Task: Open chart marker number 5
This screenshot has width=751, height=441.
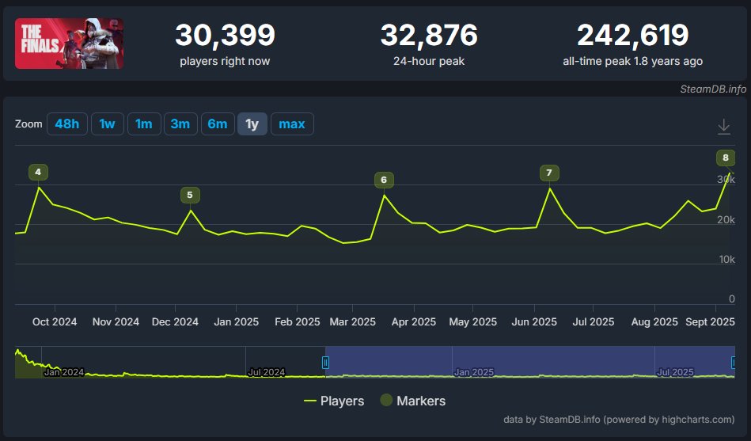Action: 190,195
